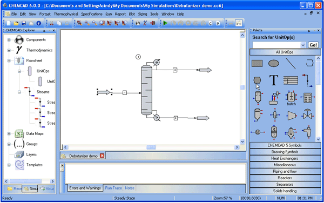
Task: Select the Text tool in Palette
Action: click(x=274, y=80)
